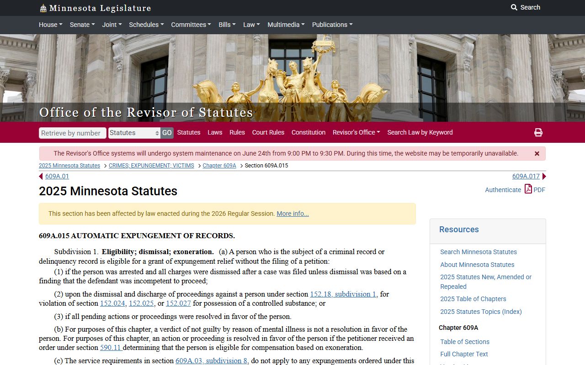Open the 152.025 statute link
The image size is (585, 365).
[141, 303]
